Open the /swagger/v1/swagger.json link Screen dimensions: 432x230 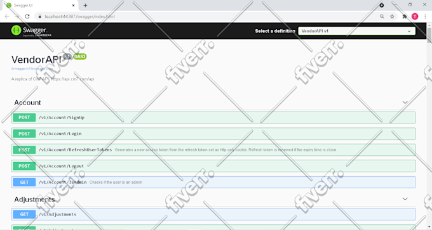(32, 68)
